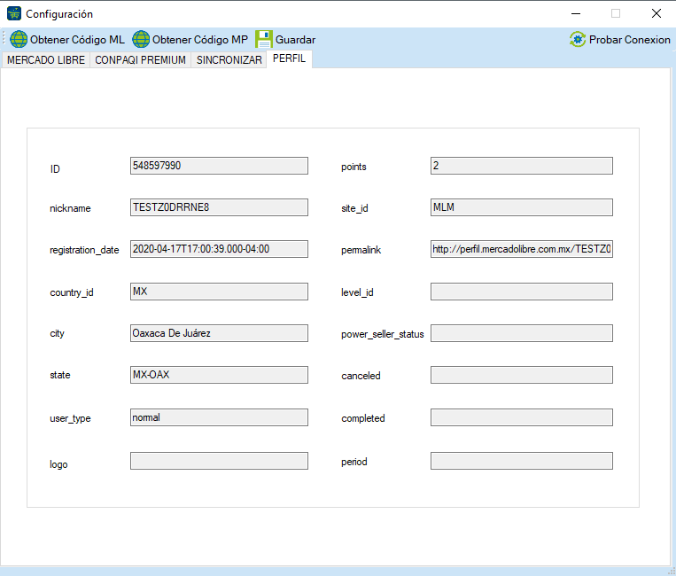Click the registration_date field
This screenshot has height=576, width=676.
[219, 249]
